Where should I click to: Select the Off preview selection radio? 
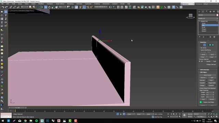click(x=199, y=61)
